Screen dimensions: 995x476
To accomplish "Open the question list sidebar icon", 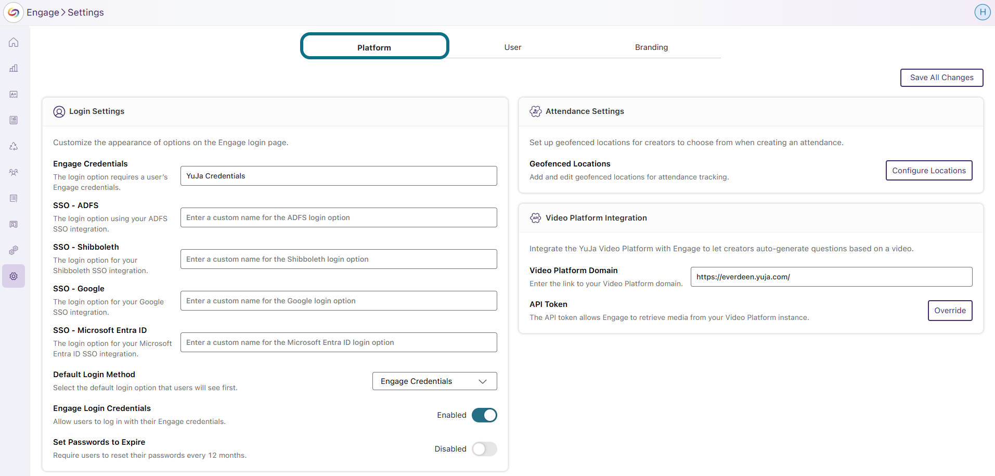I will coord(14,198).
